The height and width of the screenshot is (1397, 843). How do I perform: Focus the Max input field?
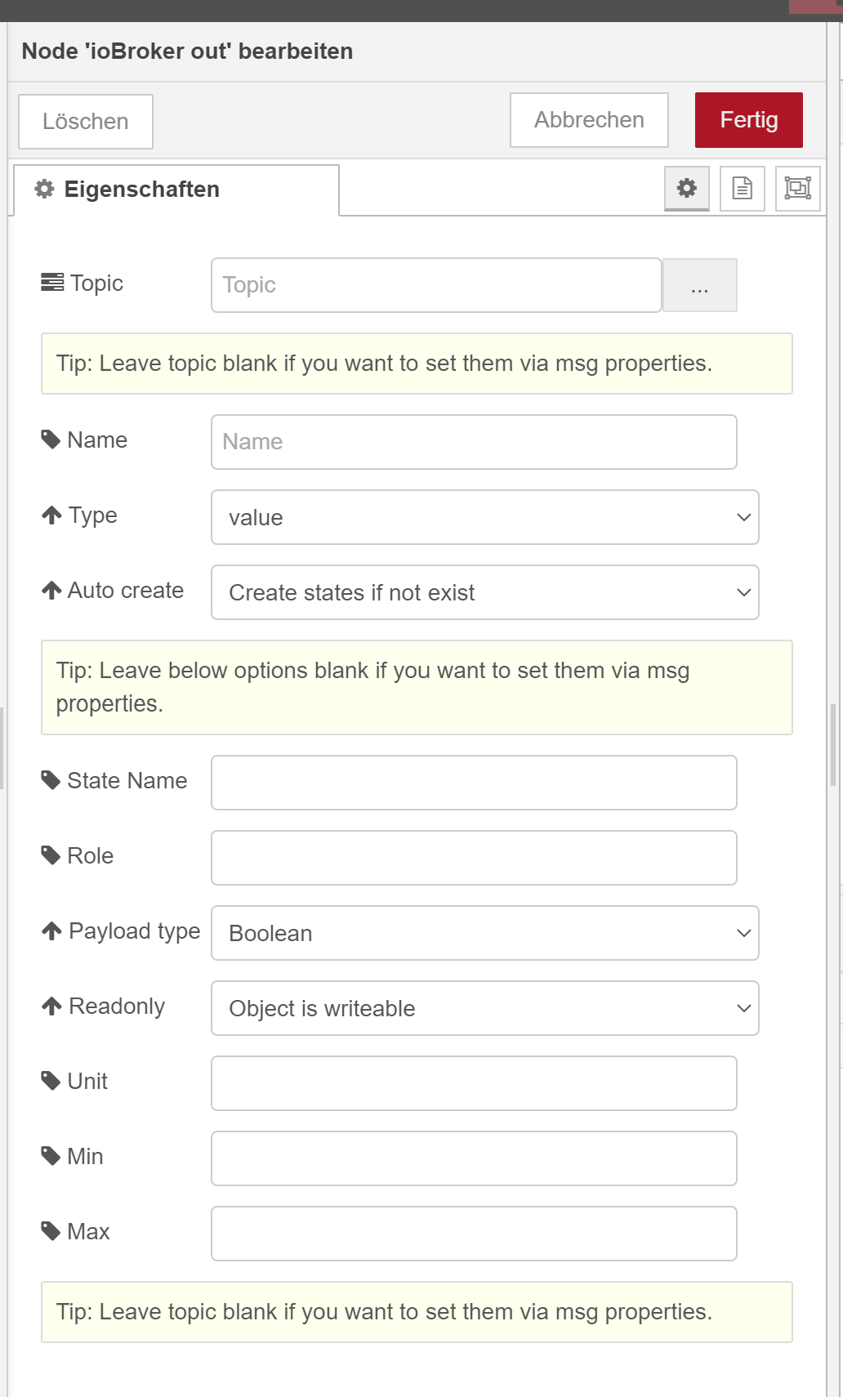474,1234
